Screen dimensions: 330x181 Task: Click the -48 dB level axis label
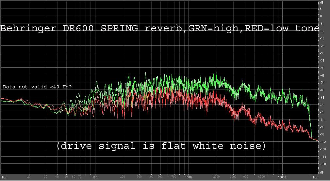point(322,75)
